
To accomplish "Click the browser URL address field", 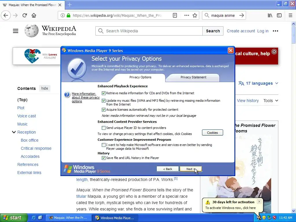I will [117, 16].
